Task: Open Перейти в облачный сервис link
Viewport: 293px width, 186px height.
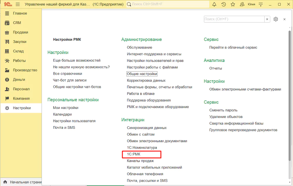Action: tap(233, 48)
